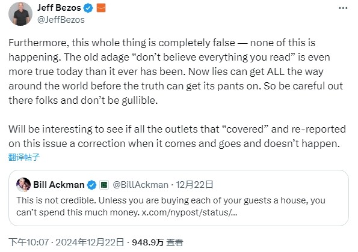Image resolution: width=358 pixels, height=252 pixels.
Task: Open Jeff Bezos profile picture
Action: 20,14
